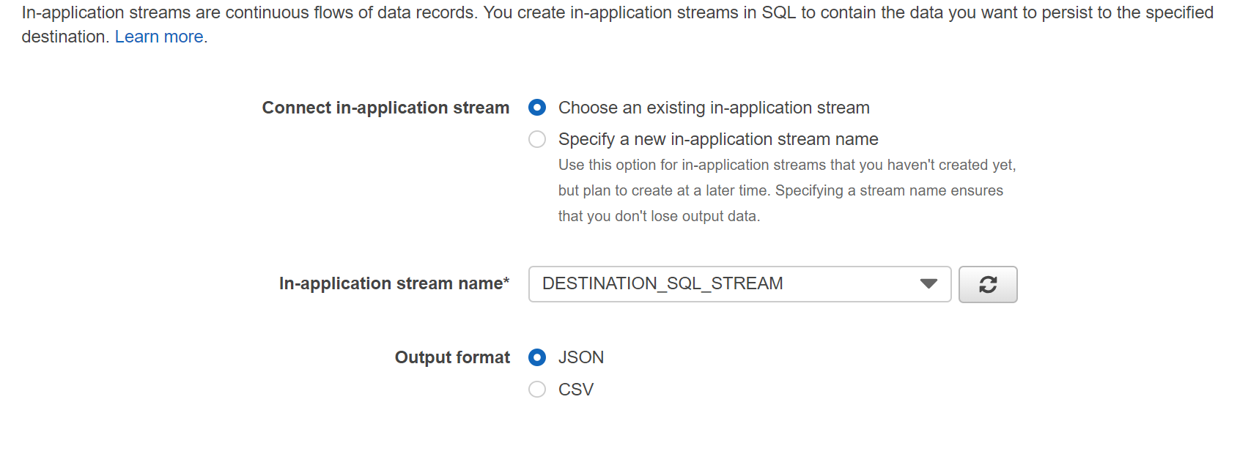Click the 'Output format' field label
Screen dimensions: 1237x465
pyautogui.click(x=452, y=357)
